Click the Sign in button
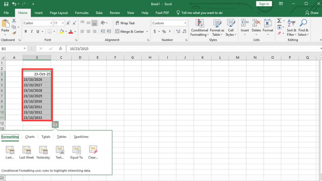Screen dimensions: 322x181 pyautogui.click(x=264, y=4)
